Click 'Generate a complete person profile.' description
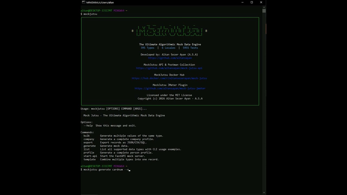 pyautogui.click(x=126, y=153)
